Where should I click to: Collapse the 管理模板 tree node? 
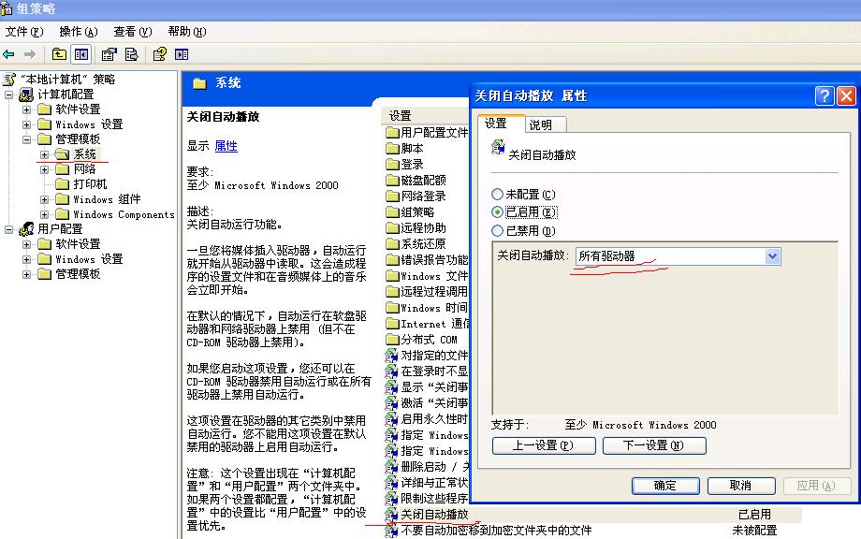click(27, 139)
